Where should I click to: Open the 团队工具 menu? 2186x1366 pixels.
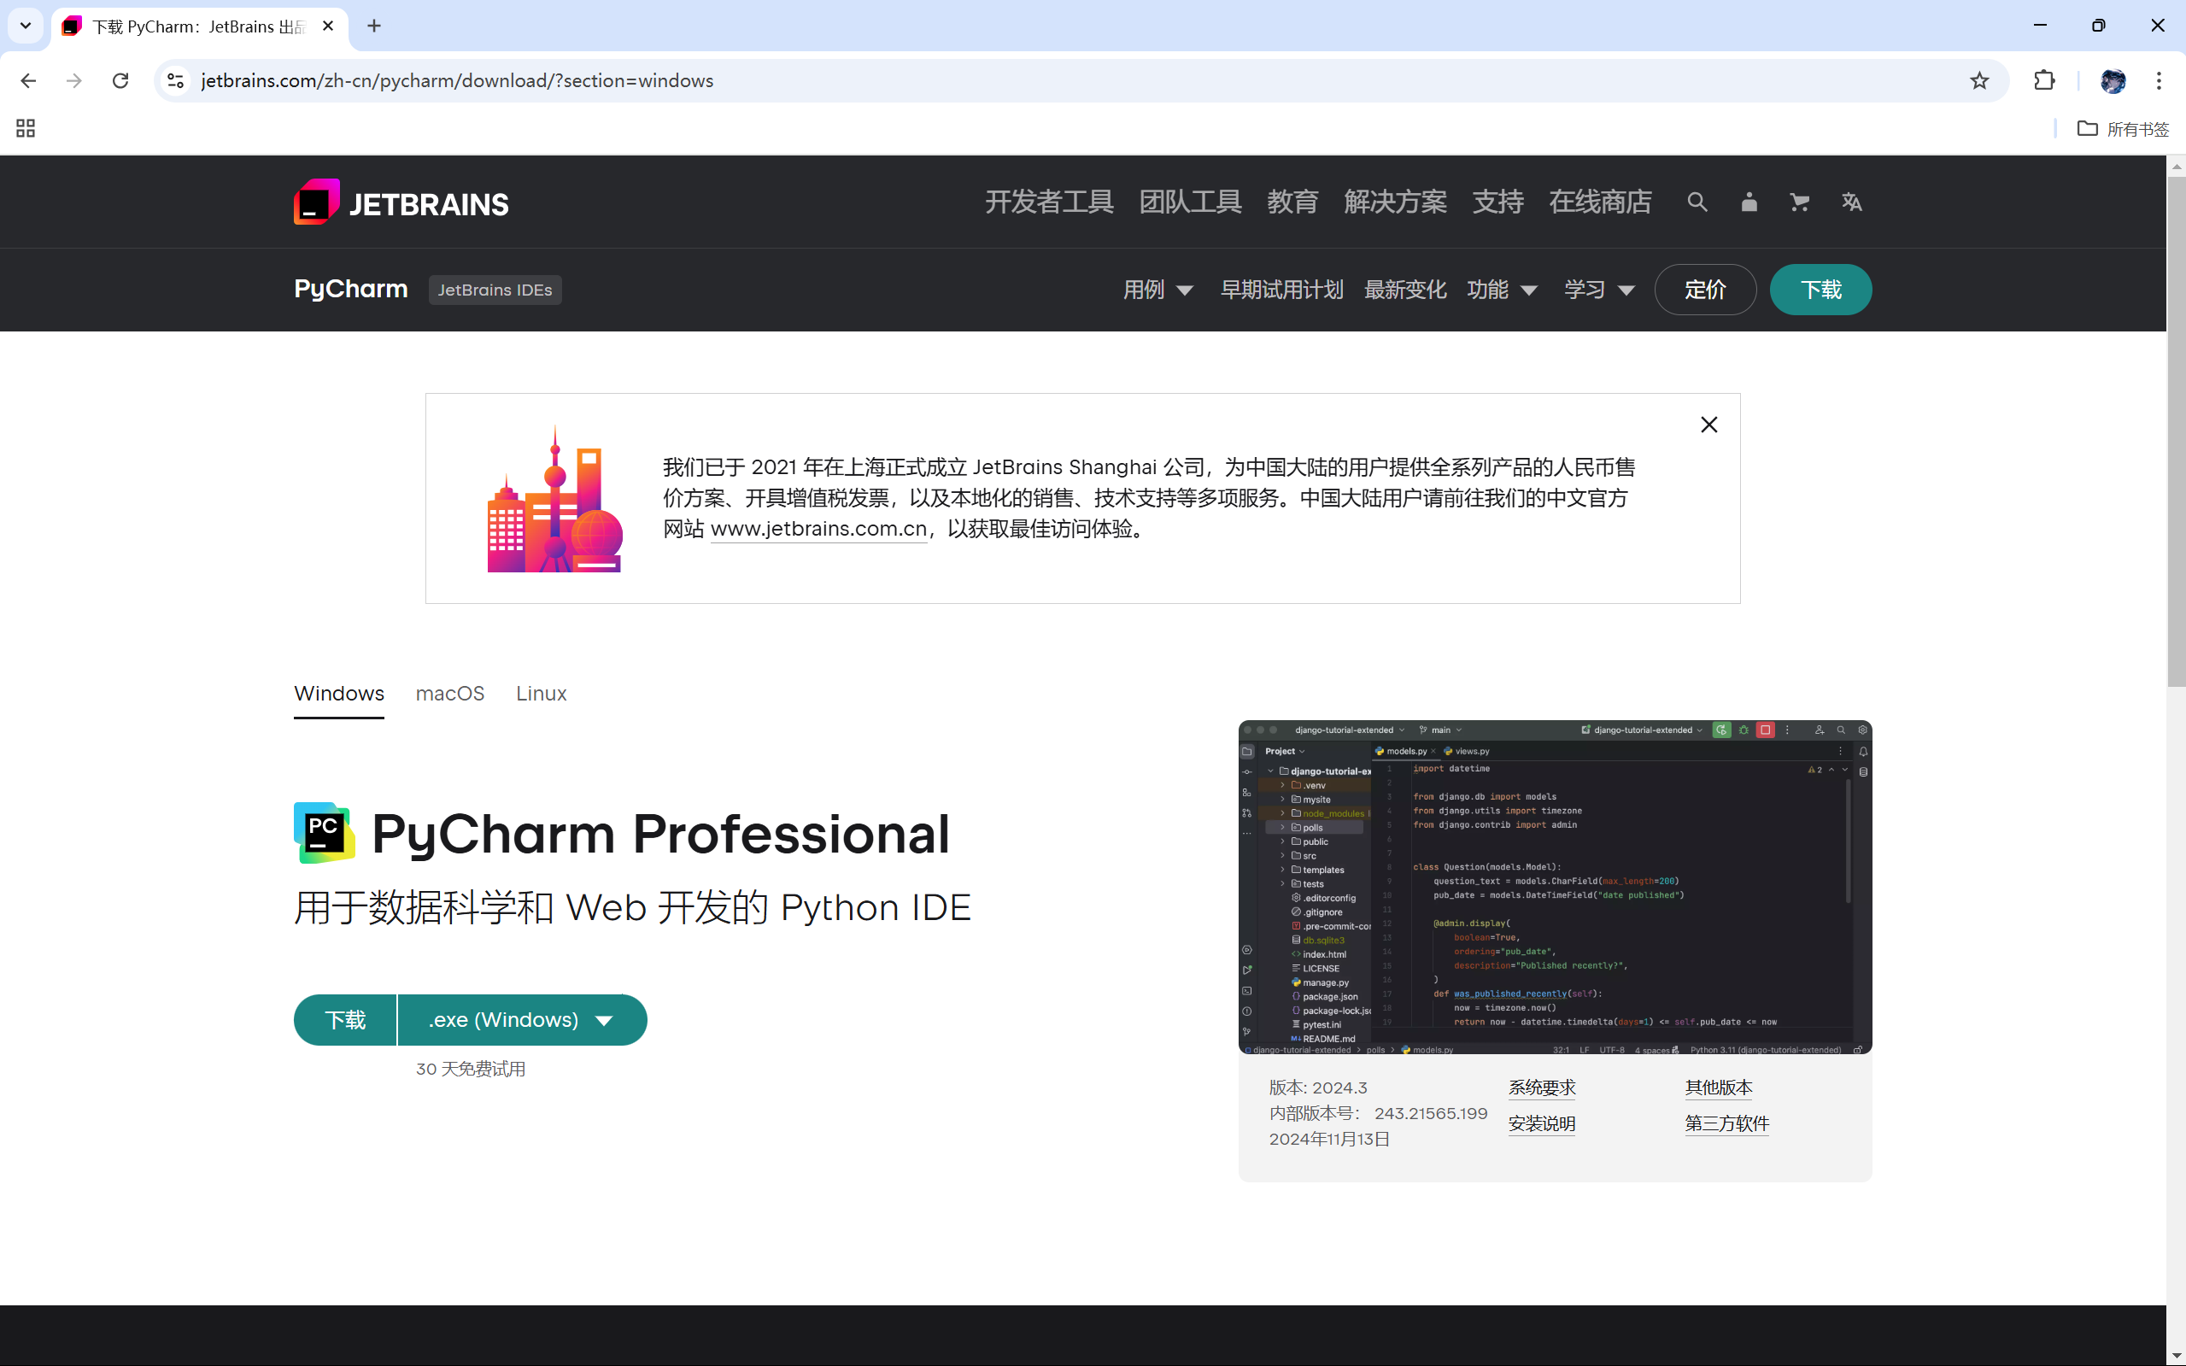click(1190, 202)
